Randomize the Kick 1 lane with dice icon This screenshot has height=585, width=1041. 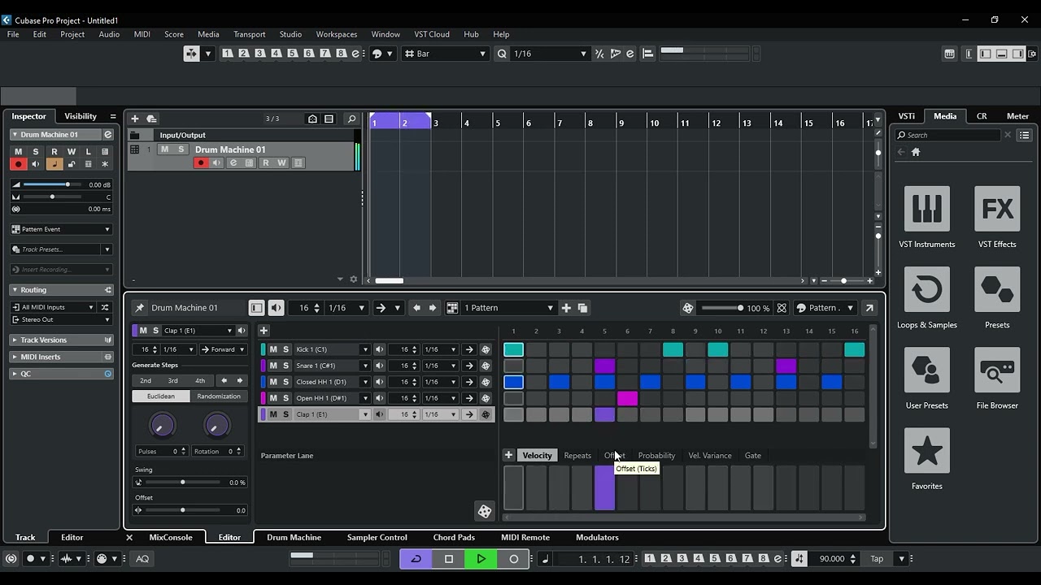click(x=486, y=349)
